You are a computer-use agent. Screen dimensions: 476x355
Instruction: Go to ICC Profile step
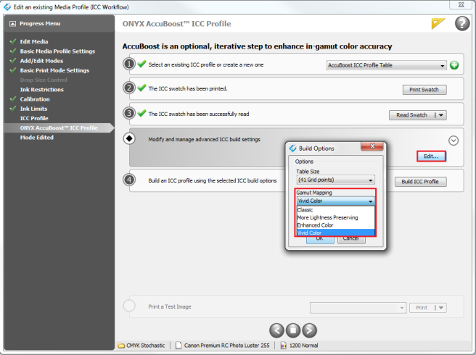pyautogui.click(x=34, y=118)
